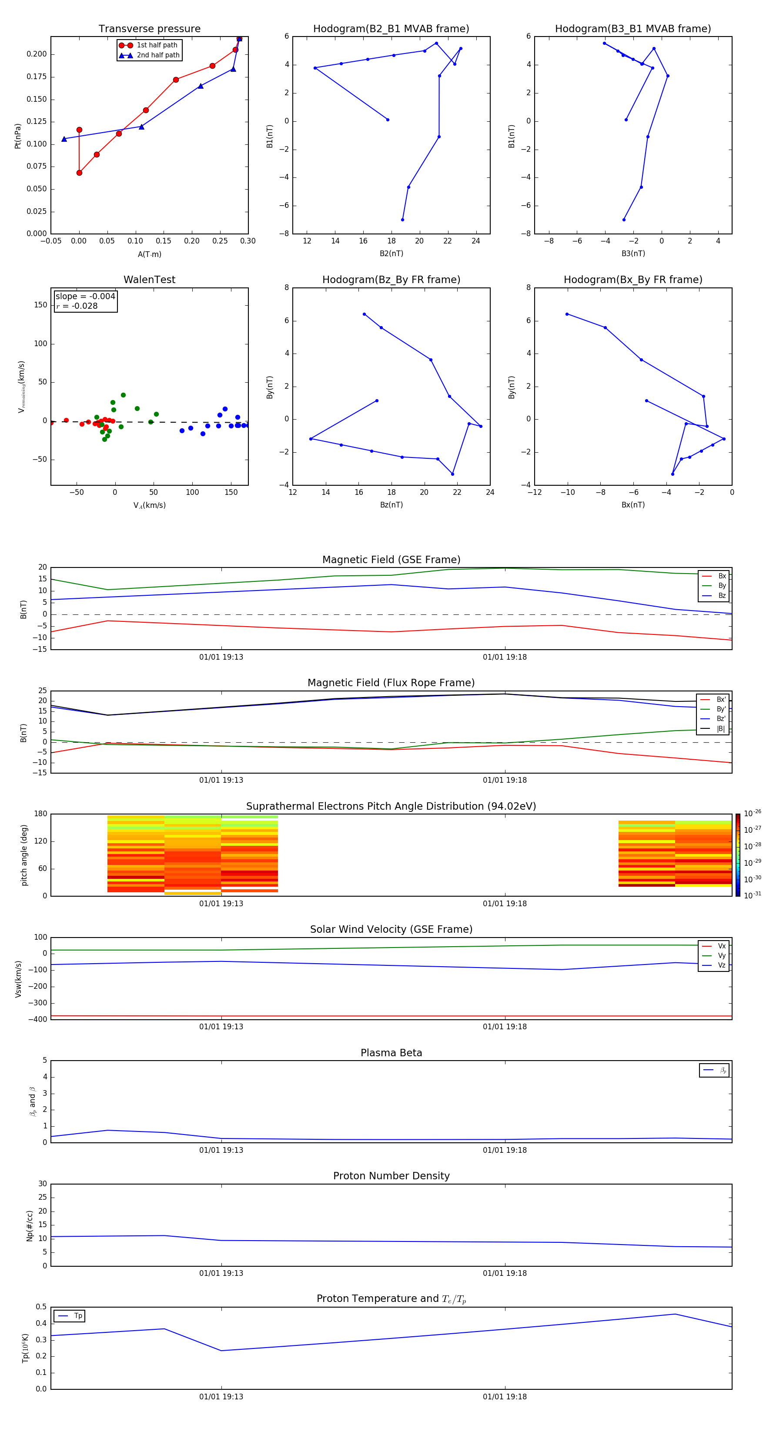This screenshot has width=783, height=1435.
Task: Click the "WalenTest" plot title
Action: [149, 280]
